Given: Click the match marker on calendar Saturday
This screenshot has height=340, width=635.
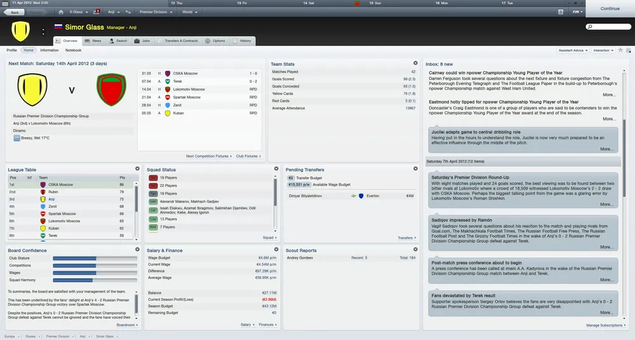Looking at the screenshot, I should click(357, 3).
